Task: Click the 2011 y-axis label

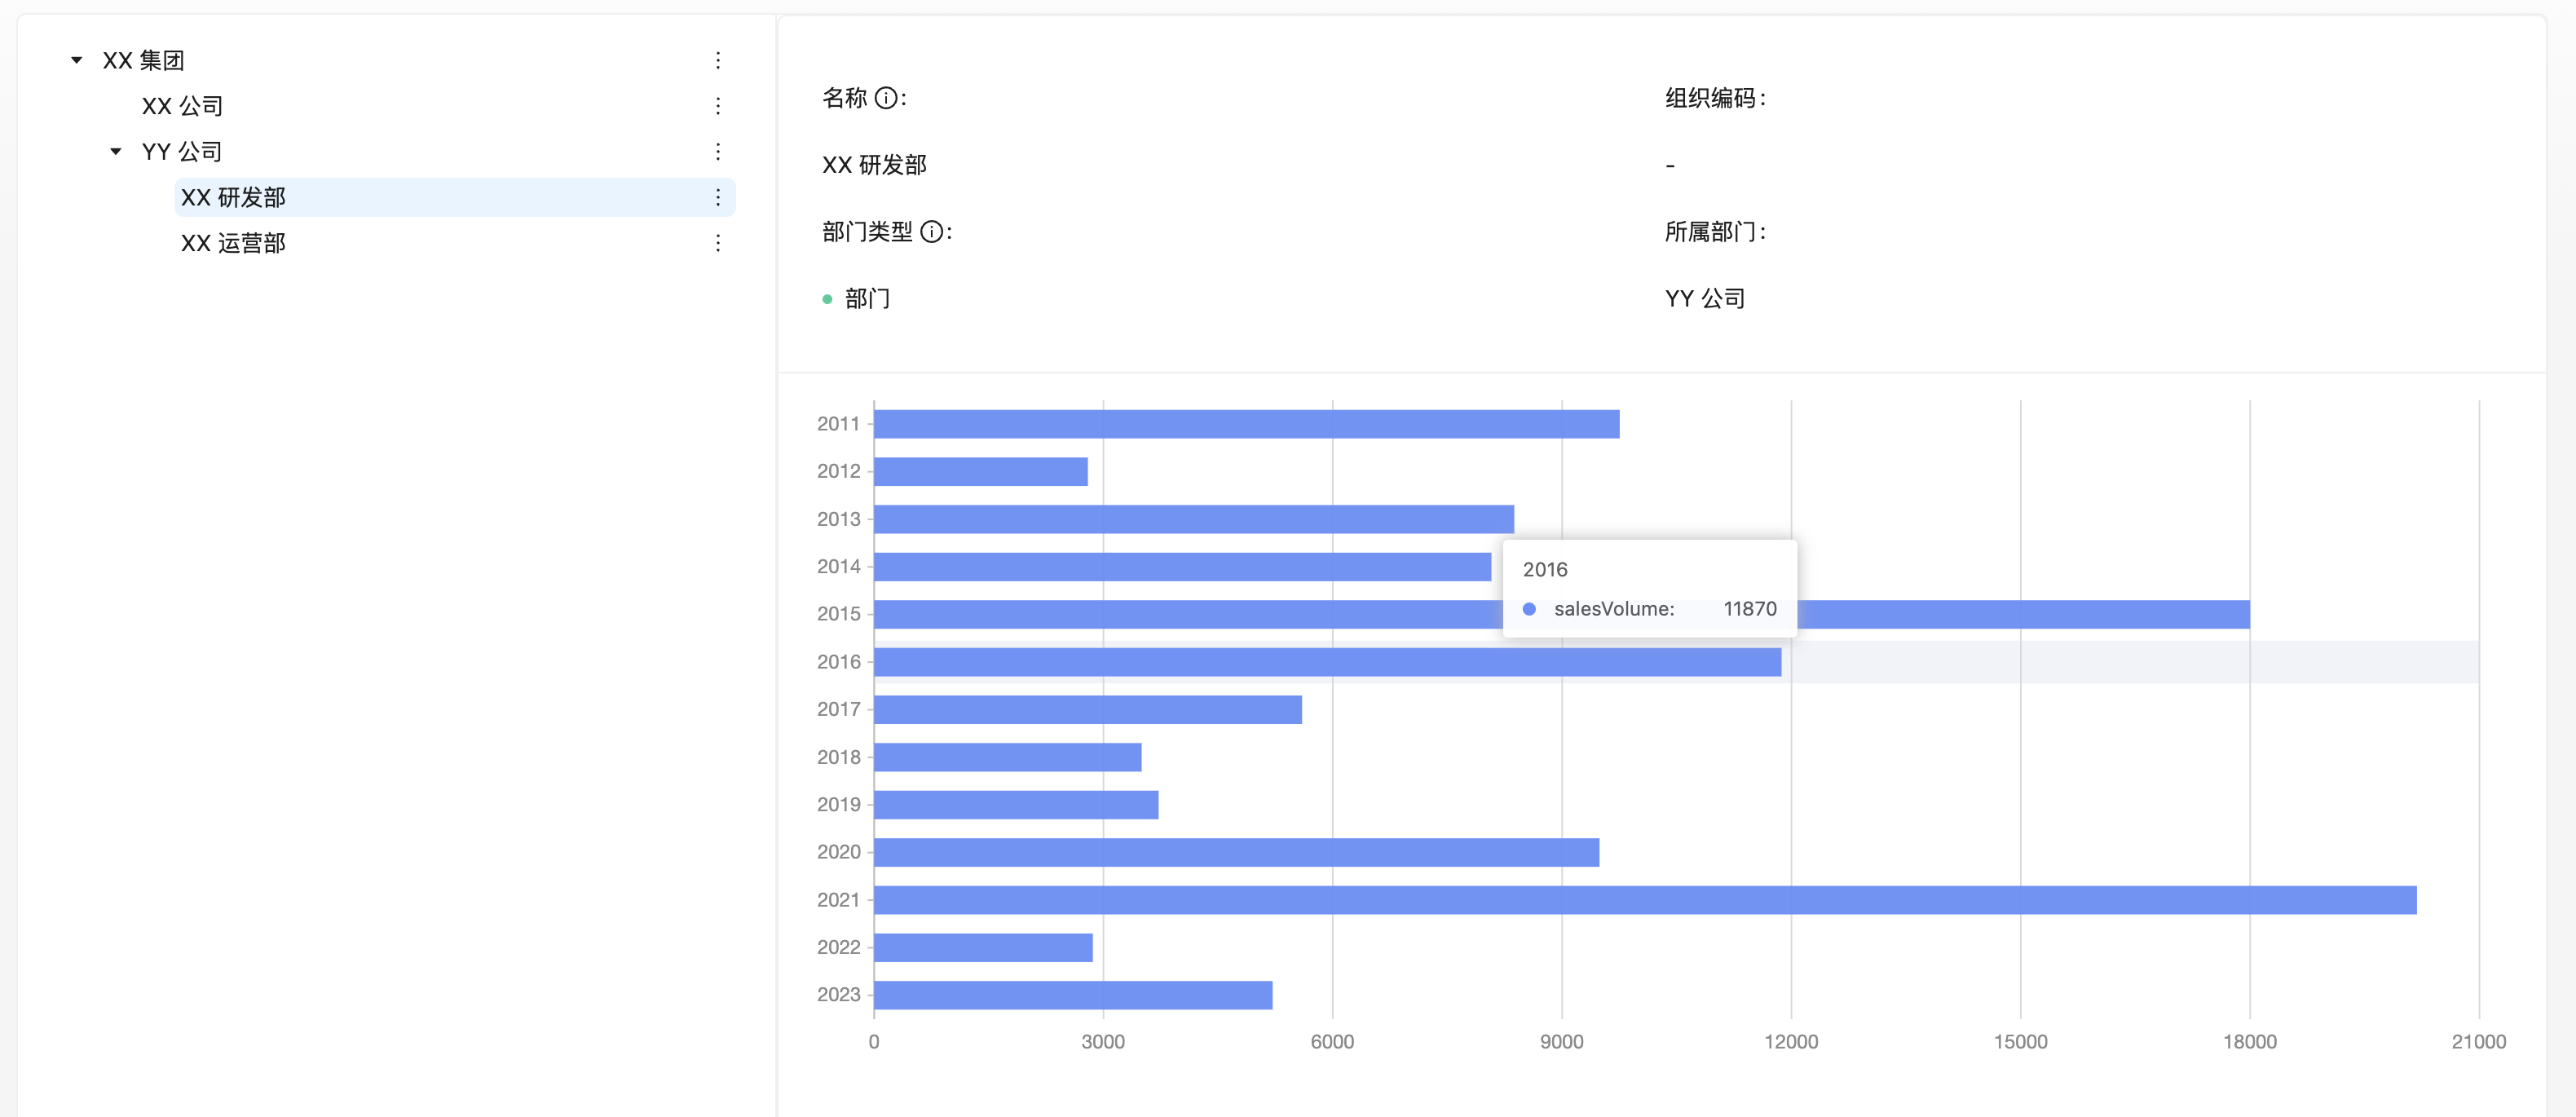Action: (x=838, y=424)
